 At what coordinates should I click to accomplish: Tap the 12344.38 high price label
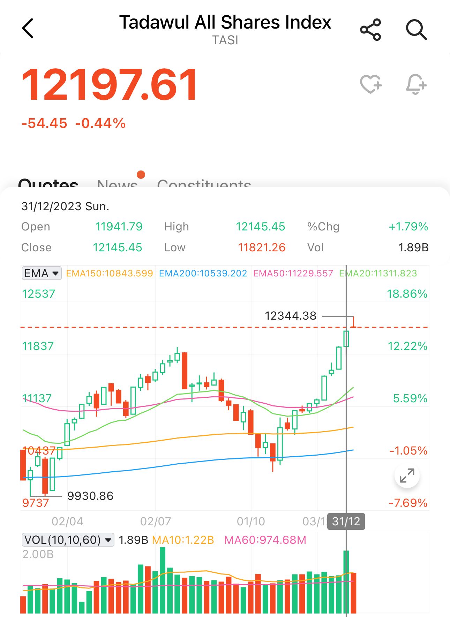pos(291,316)
